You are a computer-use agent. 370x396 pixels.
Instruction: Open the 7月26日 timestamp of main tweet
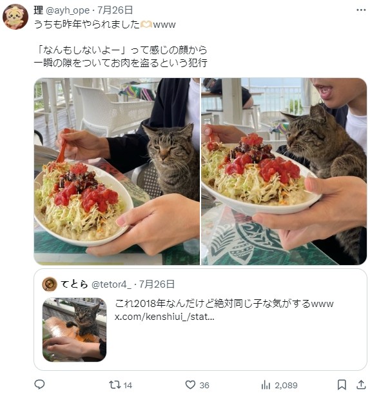tap(115, 10)
